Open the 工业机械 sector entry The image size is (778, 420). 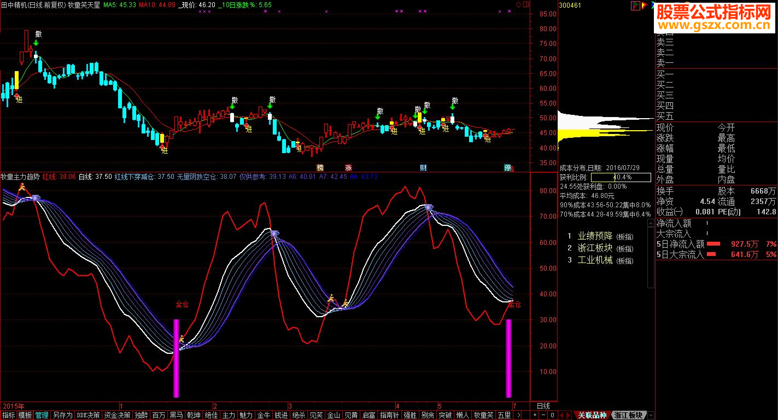pos(595,260)
